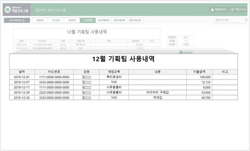Select the 기준년도 value 2019 cell

pyautogui.click(x=186, y=38)
